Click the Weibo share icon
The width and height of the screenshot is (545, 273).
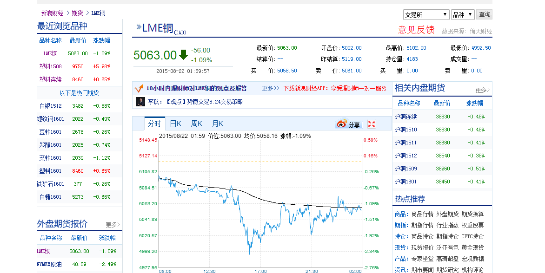pyautogui.click(x=342, y=124)
